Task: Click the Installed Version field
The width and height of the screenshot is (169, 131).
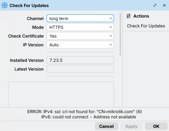Action: [80, 60]
